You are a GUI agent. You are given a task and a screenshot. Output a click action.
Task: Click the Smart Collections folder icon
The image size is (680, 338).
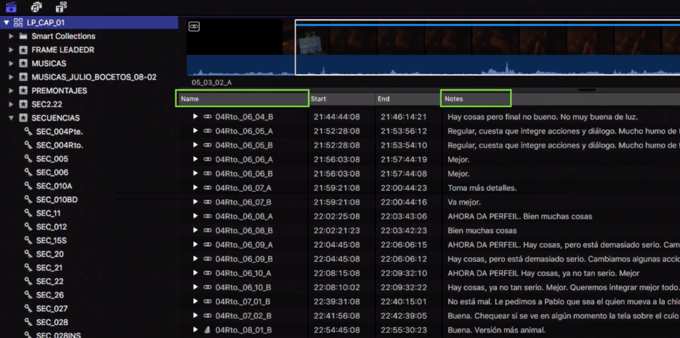[23, 36]
